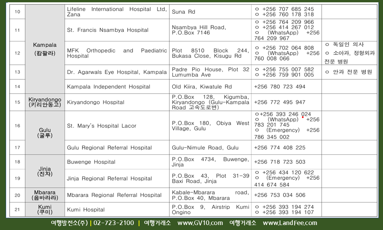Screen dimensions: 383x230
Task: Click the 안과 전문 병원 note cell
Action: point(349,72)
